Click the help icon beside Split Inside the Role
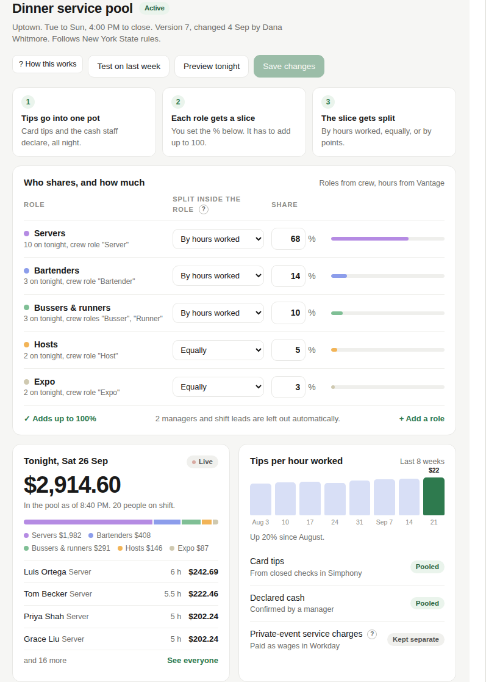Screen dimensions: 486x682 (203, 209)
